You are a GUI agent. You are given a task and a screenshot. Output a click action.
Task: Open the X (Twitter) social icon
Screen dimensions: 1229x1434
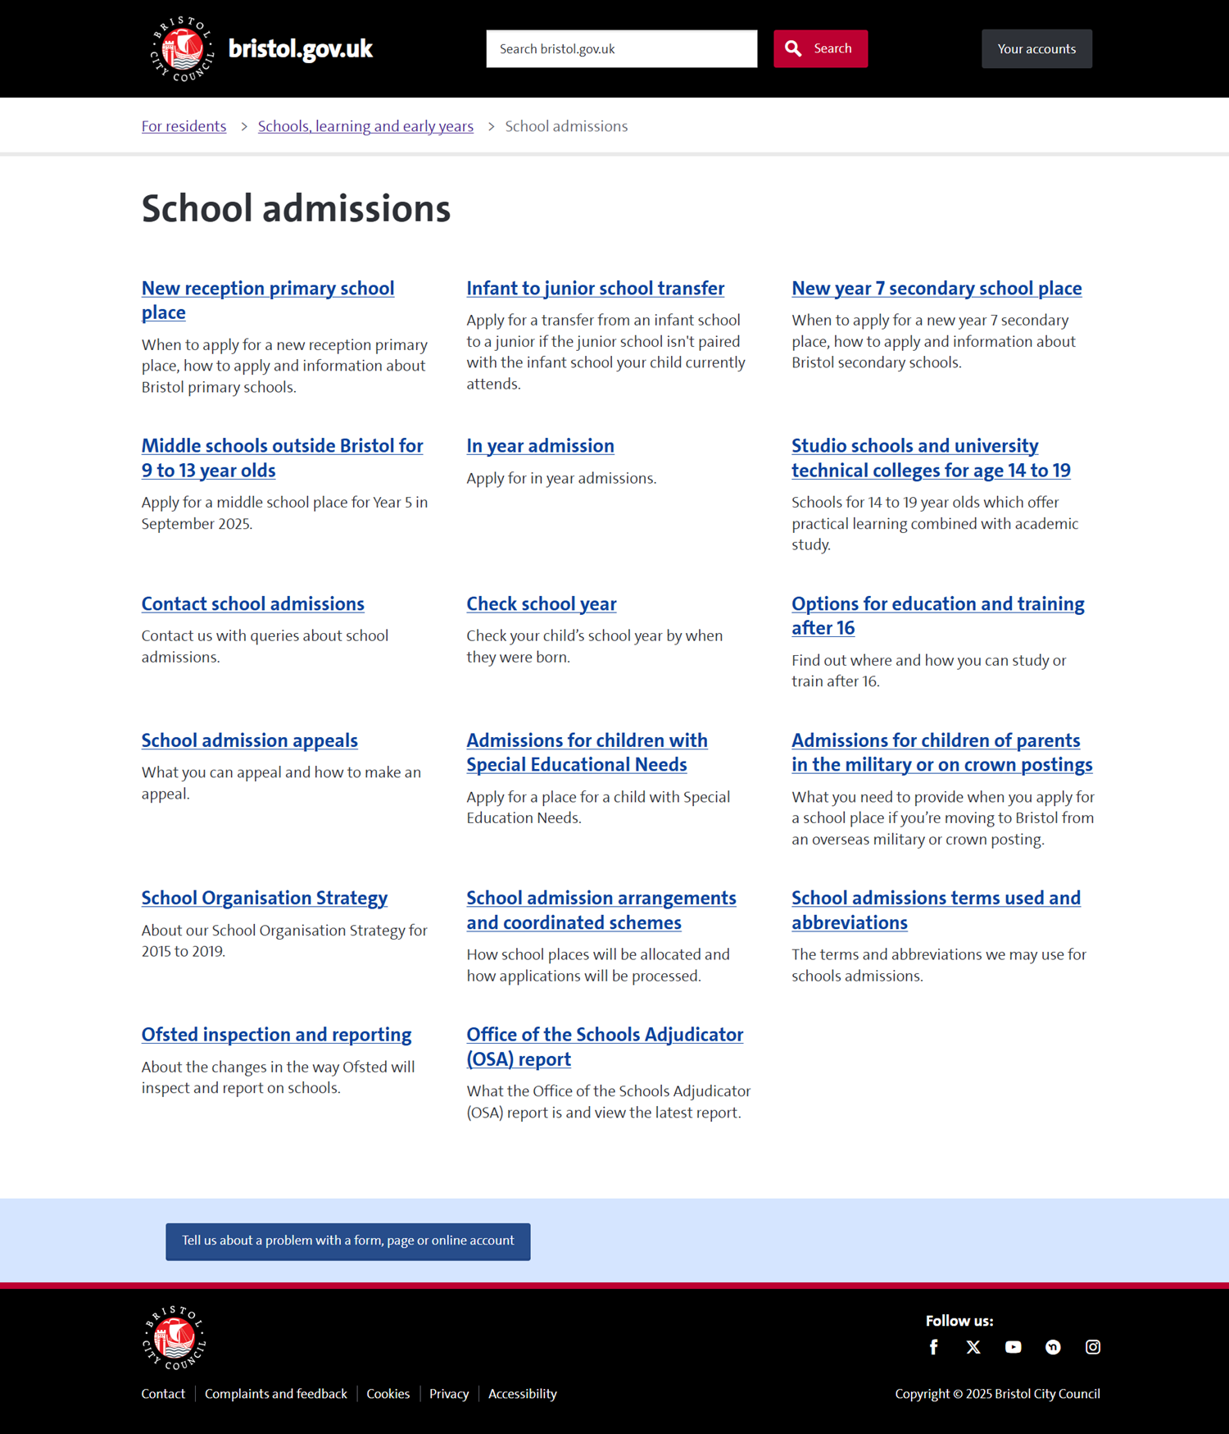coord(973,1347)
